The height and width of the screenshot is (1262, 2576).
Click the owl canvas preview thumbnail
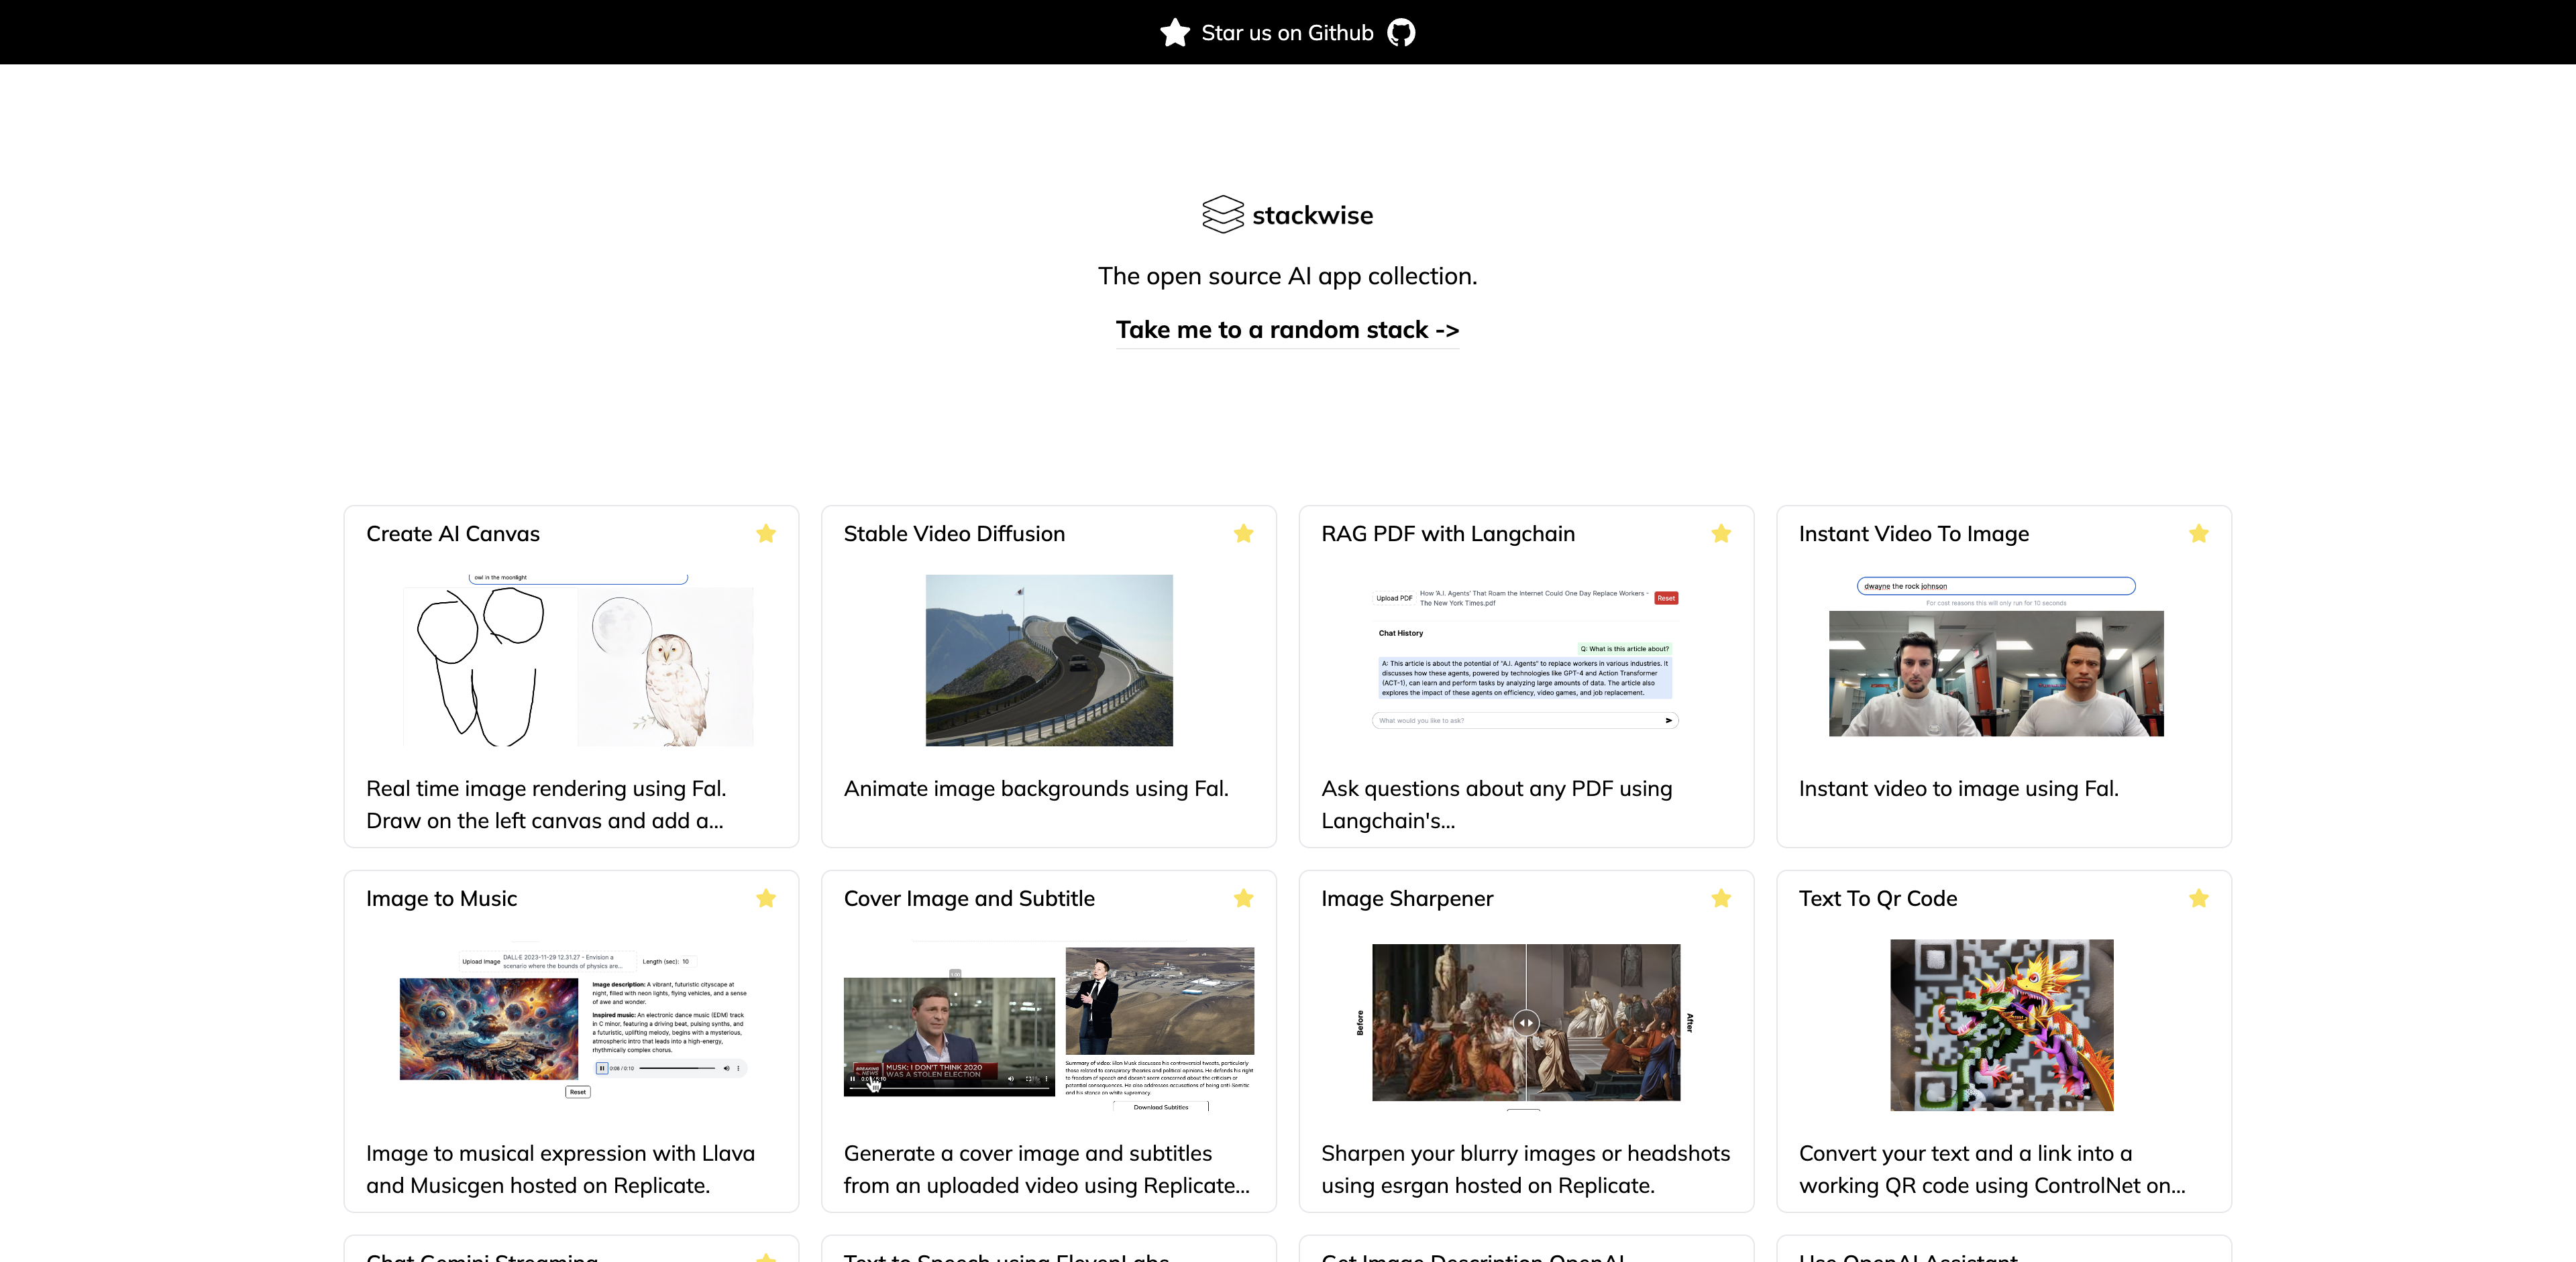[578, 659]
